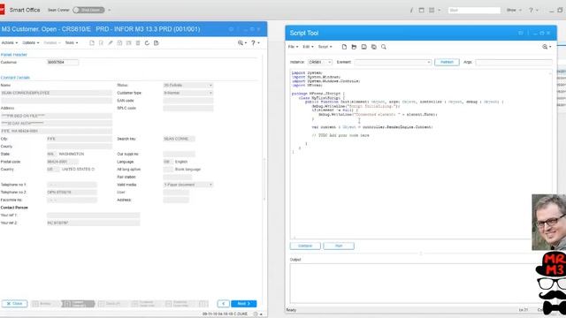
Task: Click the export icon after Refresh in M3 toolbar
Action: click(x=157, y=43)
